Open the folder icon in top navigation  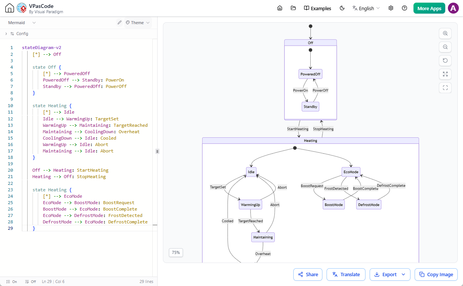293,8
